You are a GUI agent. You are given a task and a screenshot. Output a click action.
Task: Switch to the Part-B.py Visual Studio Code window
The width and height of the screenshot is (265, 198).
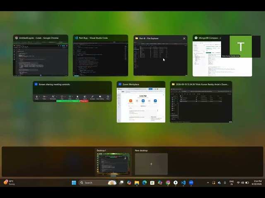[100, 56]
